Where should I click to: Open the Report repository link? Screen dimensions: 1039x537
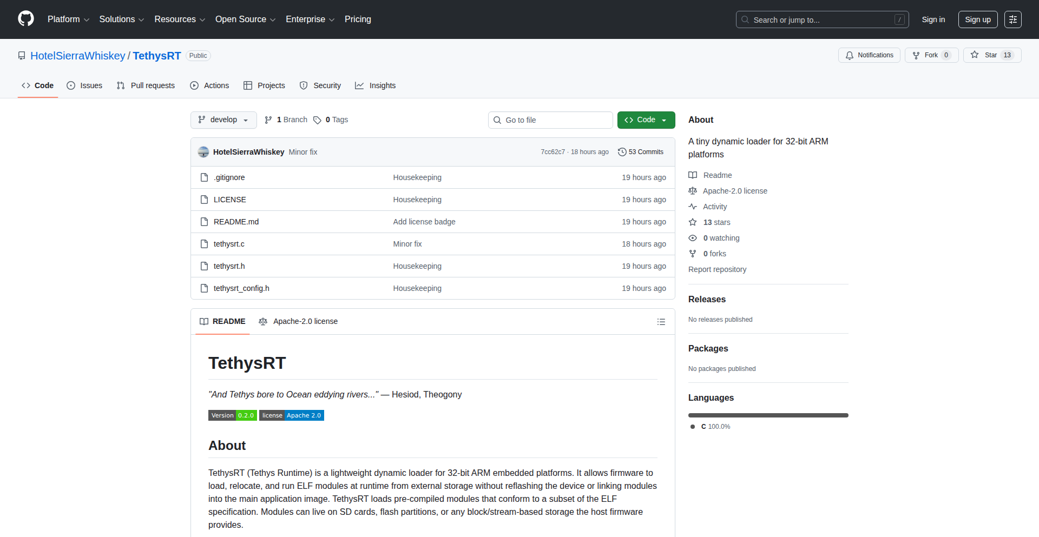717,269
